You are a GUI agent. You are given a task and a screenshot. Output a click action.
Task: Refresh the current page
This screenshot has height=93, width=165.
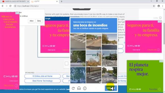pos(10,6)
